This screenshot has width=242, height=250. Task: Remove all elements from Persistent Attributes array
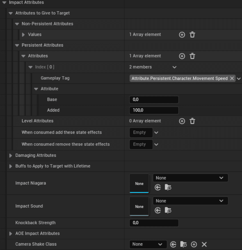tap(192, 56)
